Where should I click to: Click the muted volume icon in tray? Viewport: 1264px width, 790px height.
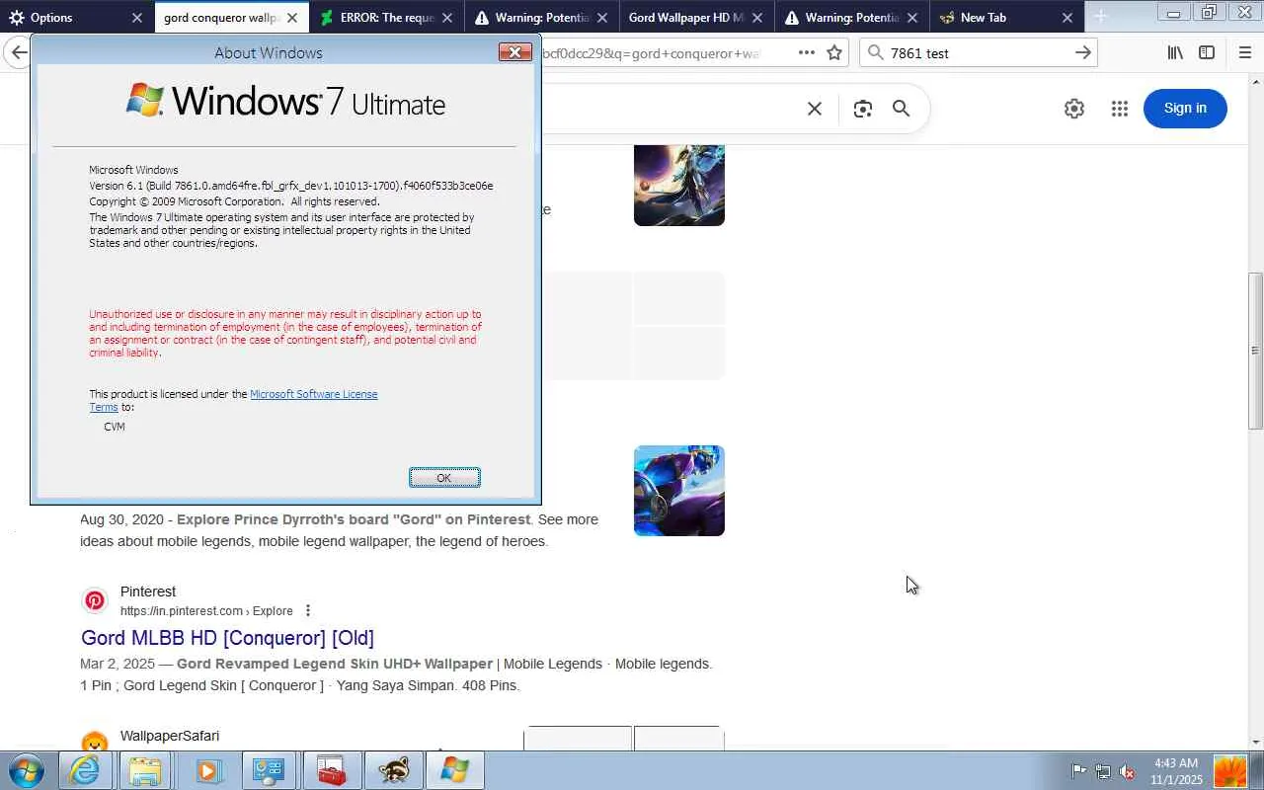tap(1127, 771)
